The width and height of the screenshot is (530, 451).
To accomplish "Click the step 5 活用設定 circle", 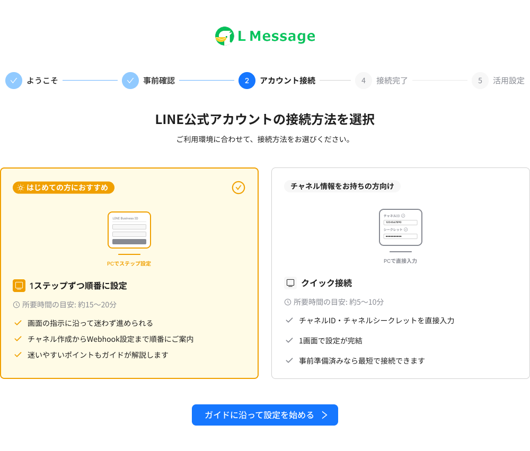I will pos(480,81).
